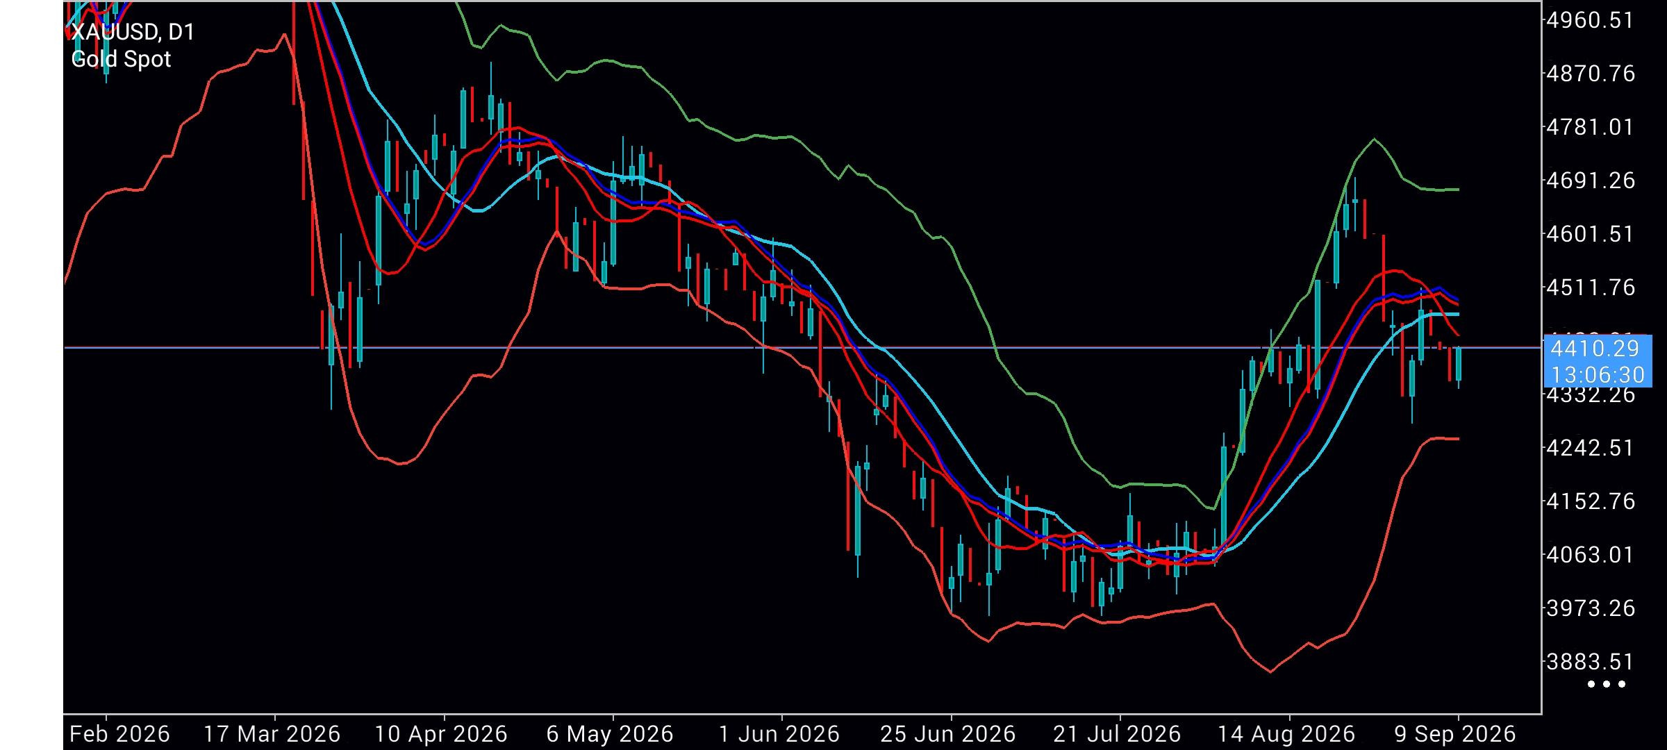1667x750 pixels.
Task: Click the 4242.51 price axis label
Action: [x=1590, y=448]
